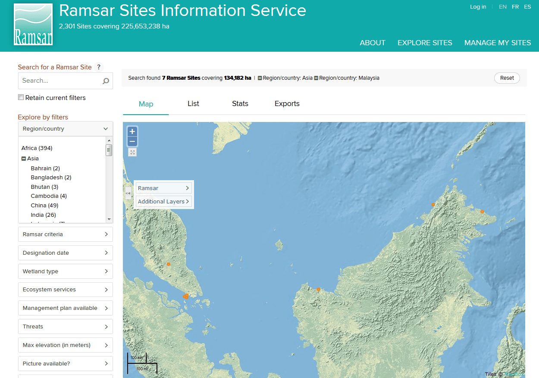The width and height of the screenshot is (539, 378).
Task: Enable Retain current filters checkbox
Action: coord(21,97)
